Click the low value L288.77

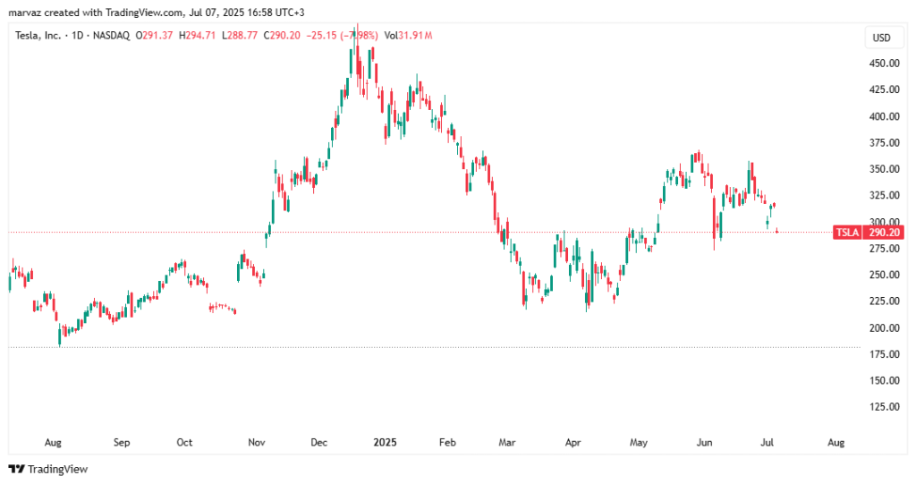tap(240, 36)
